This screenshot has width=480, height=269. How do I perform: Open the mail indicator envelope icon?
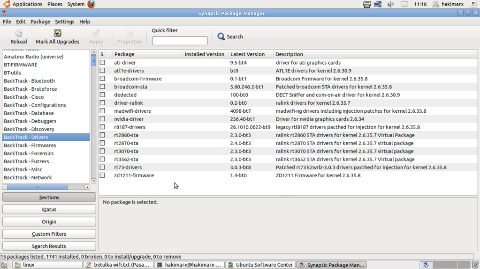coord(404,4)
